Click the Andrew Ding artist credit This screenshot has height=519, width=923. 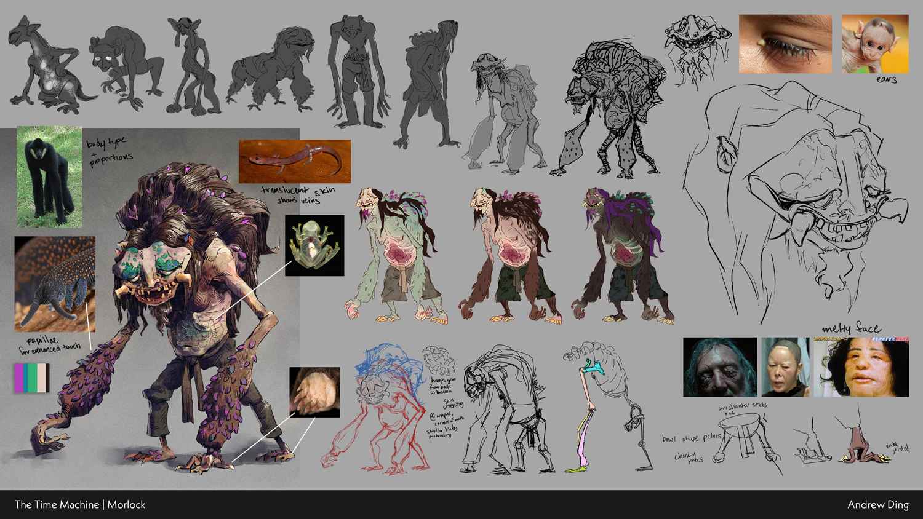[x=877, y=505]
